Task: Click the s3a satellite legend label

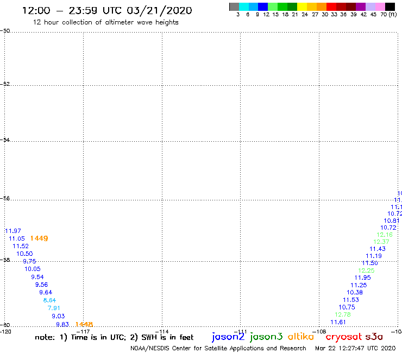Action: [x=374, y=337]
